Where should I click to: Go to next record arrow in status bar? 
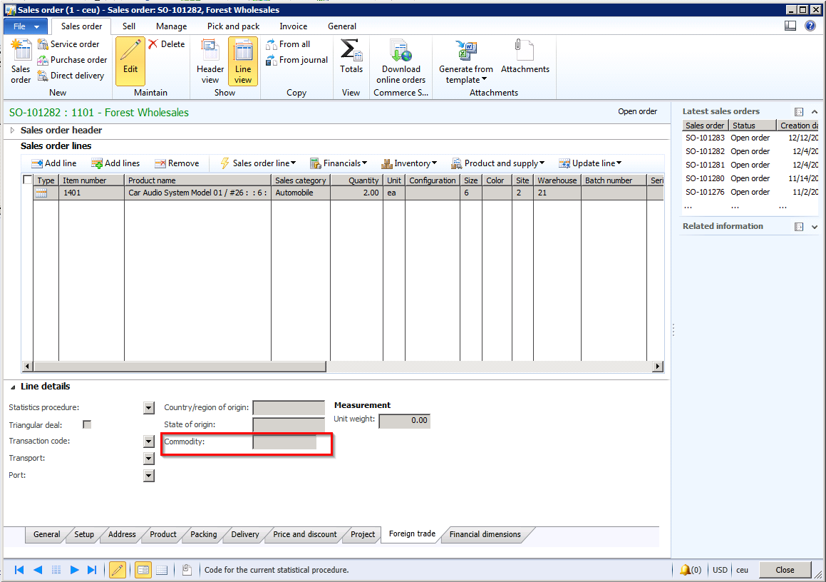74,570
